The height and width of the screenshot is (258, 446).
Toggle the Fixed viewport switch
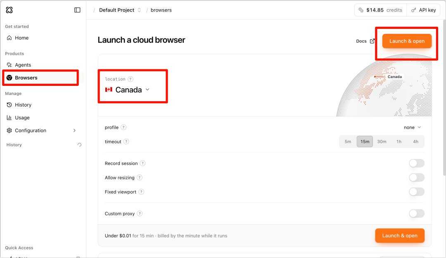coord(417,192)
